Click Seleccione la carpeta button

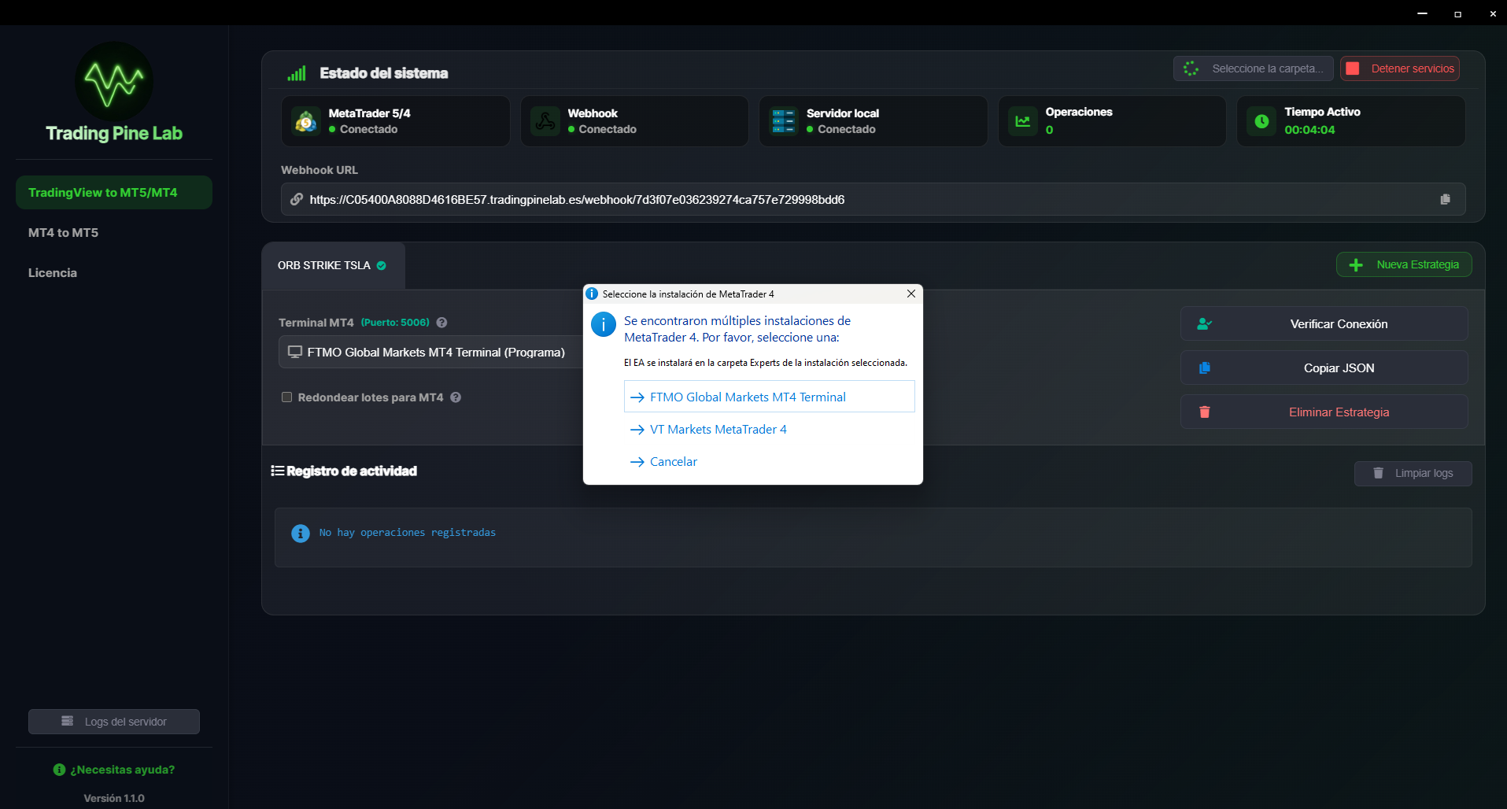pyautogui.click(x=1253, y=68)
